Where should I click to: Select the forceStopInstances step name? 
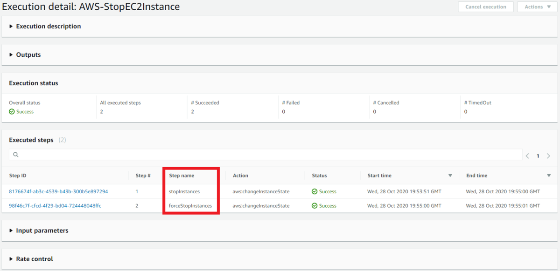coord(190,205)
